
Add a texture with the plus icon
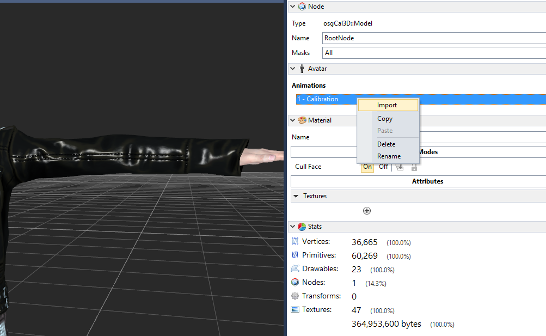[367, 211]
